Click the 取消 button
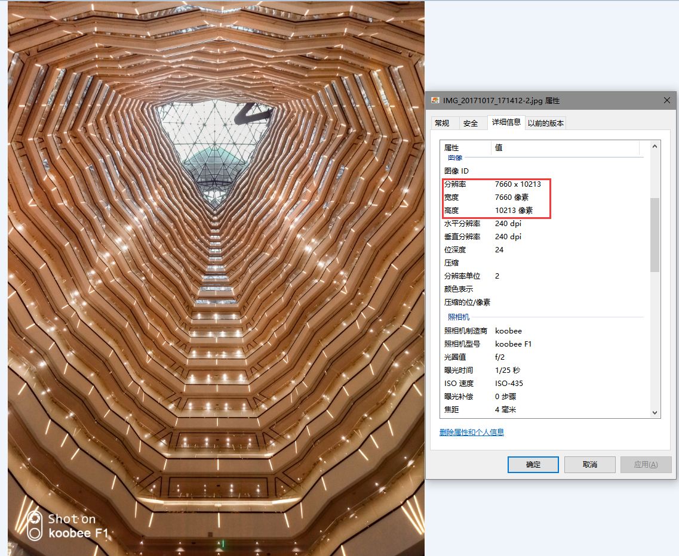This screenshot has height=556, width=679. coord(590,464)
